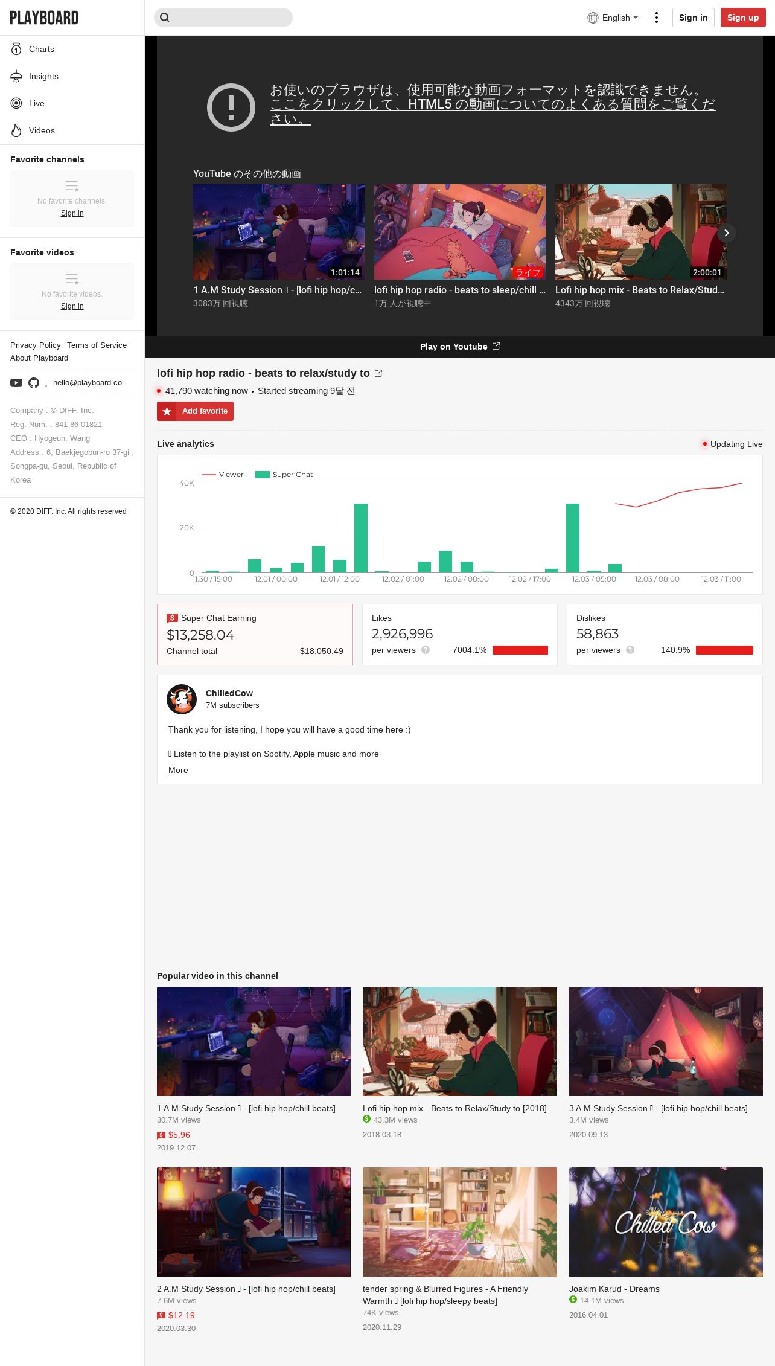Click the GitHub icon in sidebar footer
Image resolution: width=775 pixels, height=1366 pixels.
click(34, 383)
